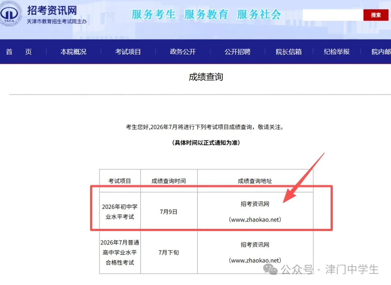Select the 7月下旬 date cell
This screenshot has width=391, height=285.
[169, 252]
